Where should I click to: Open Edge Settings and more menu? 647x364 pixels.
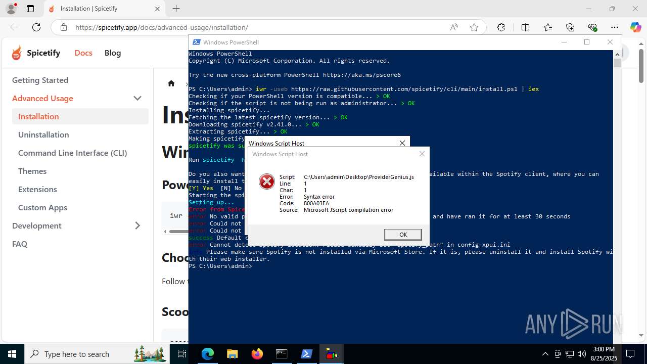coord(615,27)
